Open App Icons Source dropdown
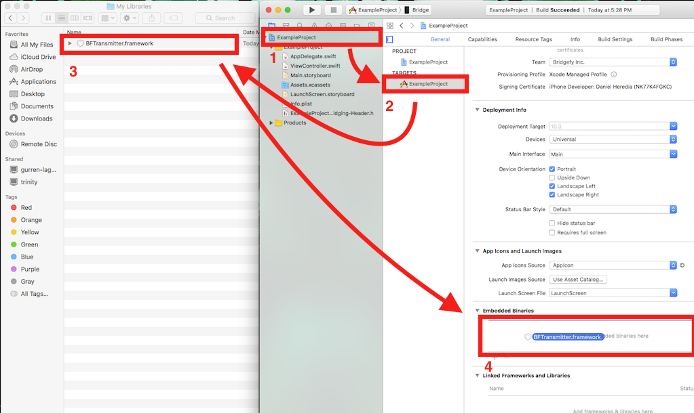The width and height of the screenshot is (694, 413). [x=613, y=265]
